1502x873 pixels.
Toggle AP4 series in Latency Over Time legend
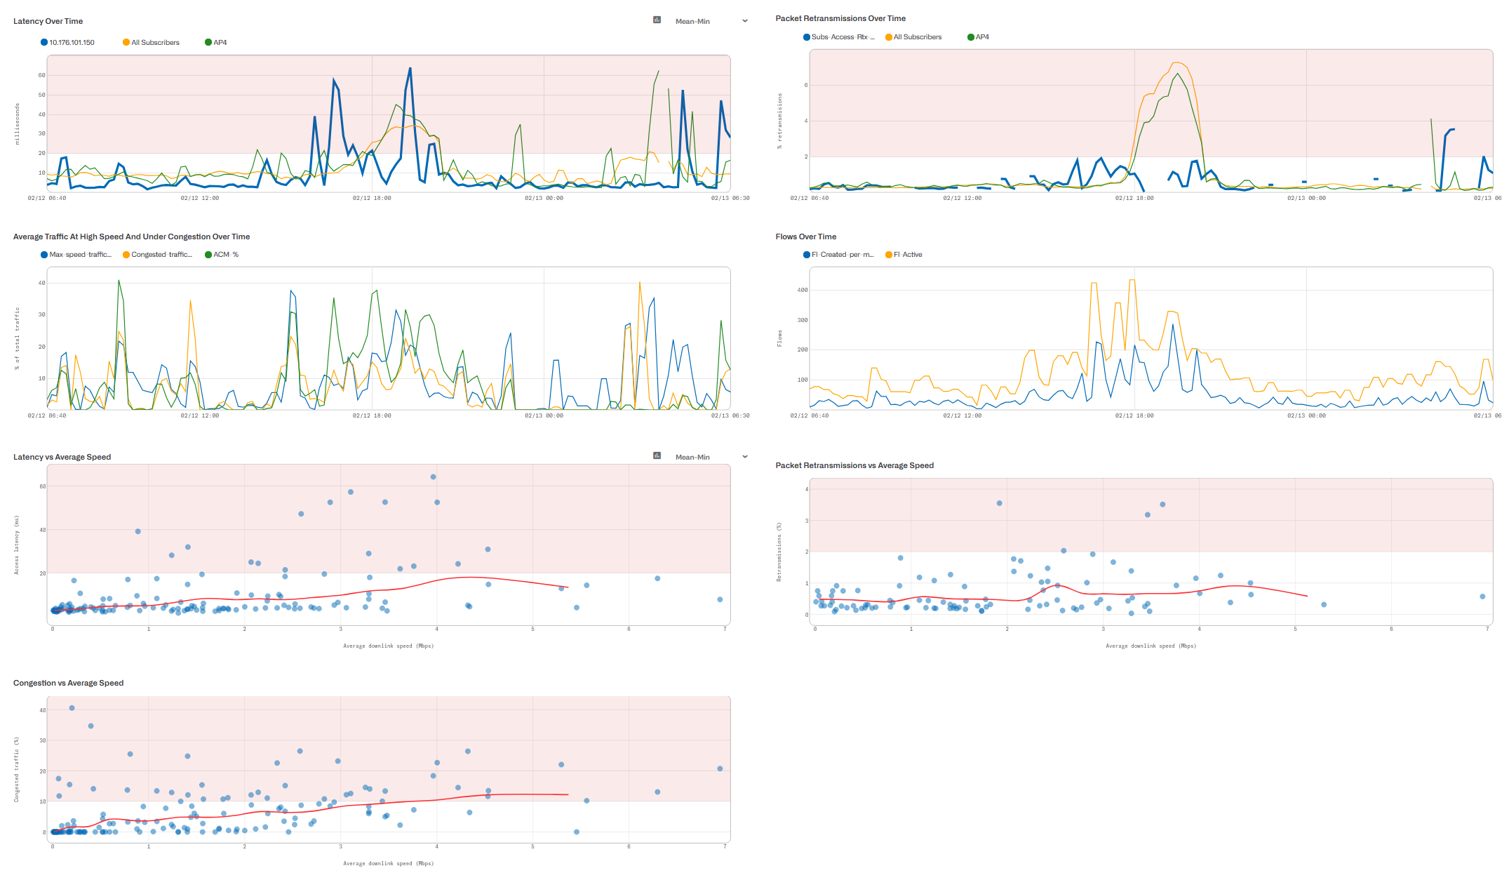tap(220, 43)
